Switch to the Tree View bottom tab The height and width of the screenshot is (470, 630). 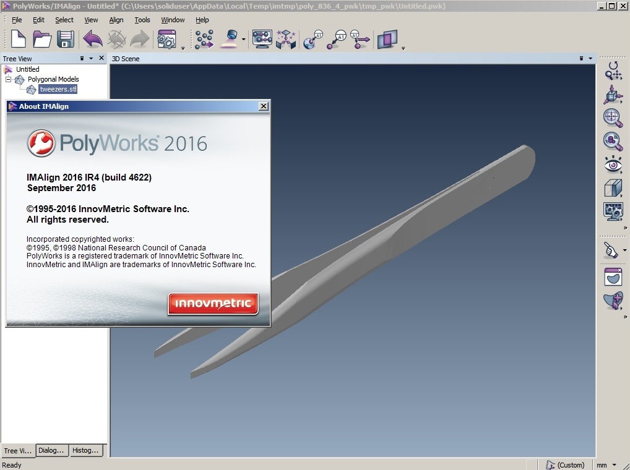(x=18, y=450)
